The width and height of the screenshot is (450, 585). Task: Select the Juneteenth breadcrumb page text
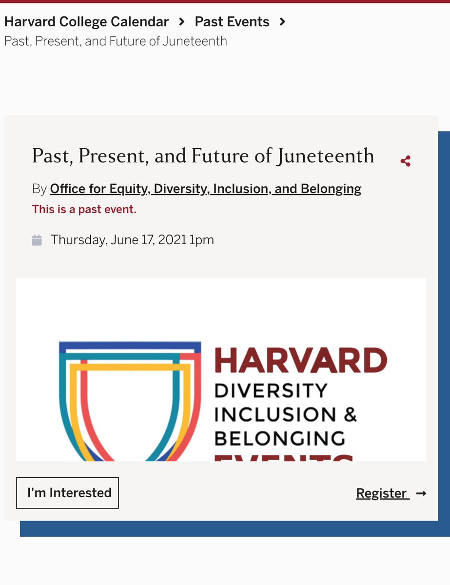pyautogui.click(x=116, y=40)
